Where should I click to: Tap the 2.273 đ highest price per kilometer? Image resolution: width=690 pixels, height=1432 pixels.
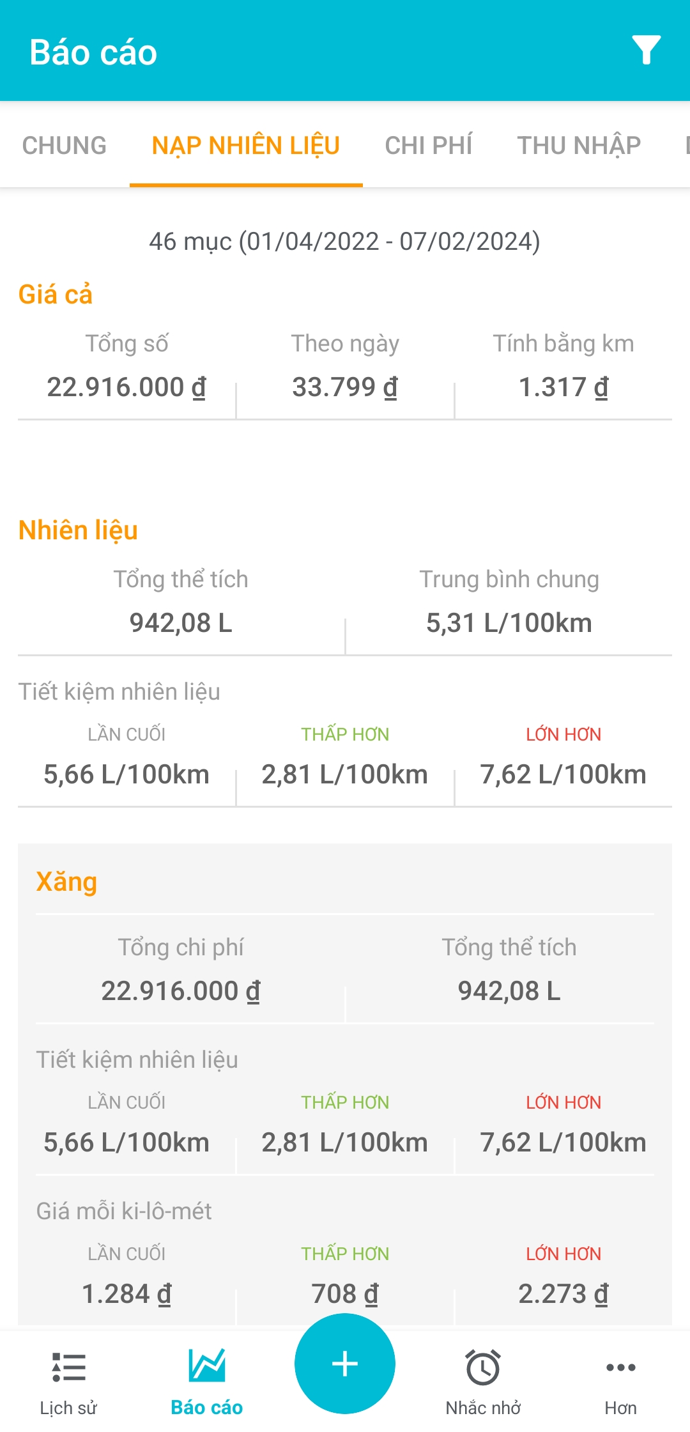click(x=563, y=1294)
